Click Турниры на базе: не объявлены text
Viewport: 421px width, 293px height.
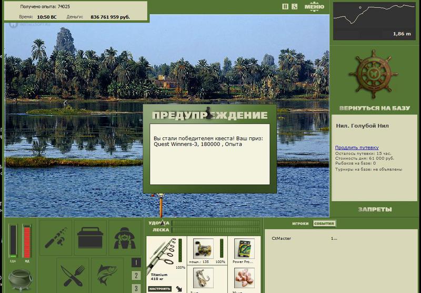pos(368,169)
